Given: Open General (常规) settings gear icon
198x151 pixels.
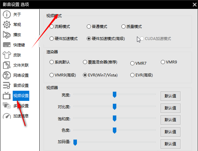Looking at the screenshot, I should (x=7, y=25).
